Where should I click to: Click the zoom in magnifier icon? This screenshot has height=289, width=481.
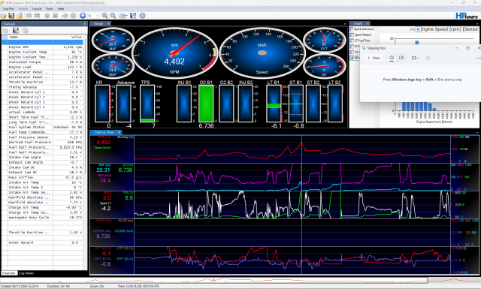pyautogui.click(x=105, y=15)
